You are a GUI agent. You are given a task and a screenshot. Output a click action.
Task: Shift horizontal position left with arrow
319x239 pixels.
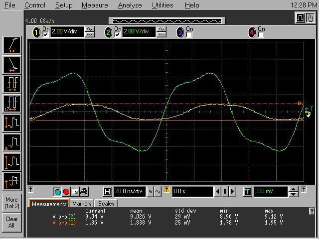coord(218,192)
